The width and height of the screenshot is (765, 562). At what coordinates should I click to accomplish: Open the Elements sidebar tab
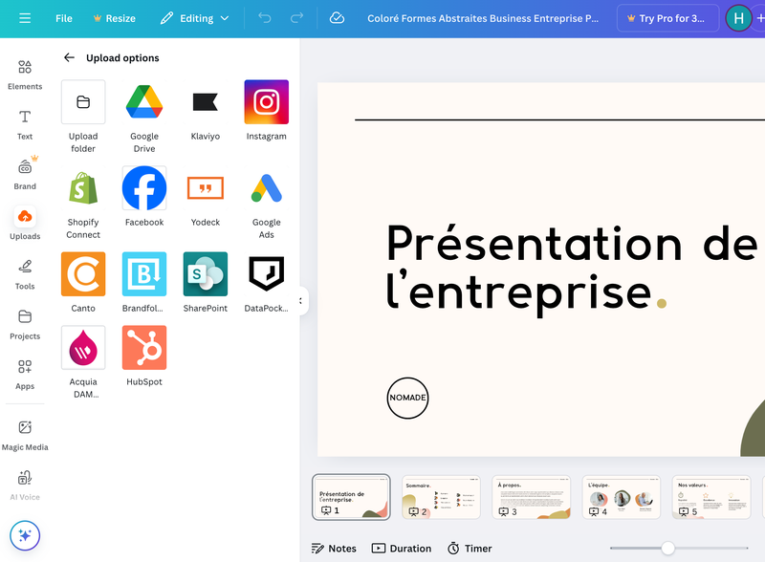click(25, 75)
